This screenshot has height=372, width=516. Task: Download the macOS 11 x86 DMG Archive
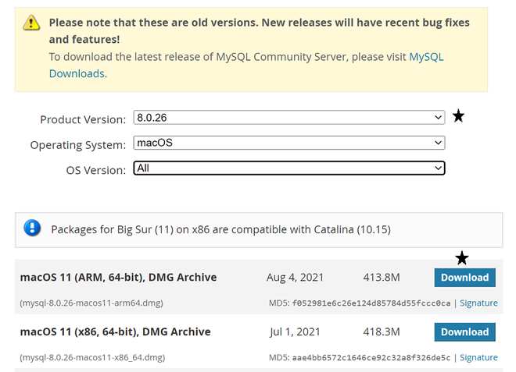click(x=464, y=332)
